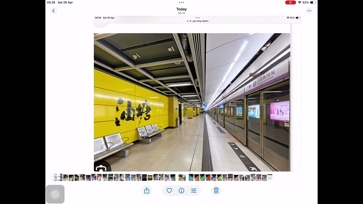This screenshot has width=363, height=204.
Task: Tap the Yau Tong station photo
Action: pos(192,102)
